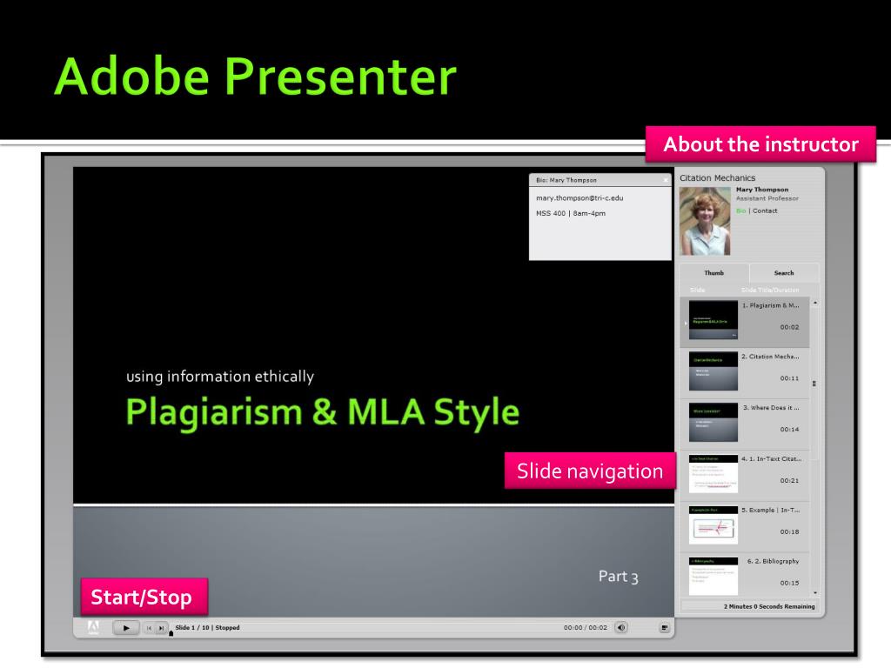Click the mary.thompson@tri-c.edu email text

579,198
